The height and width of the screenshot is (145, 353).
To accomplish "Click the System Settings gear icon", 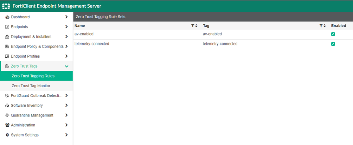I will click(7, 135).
